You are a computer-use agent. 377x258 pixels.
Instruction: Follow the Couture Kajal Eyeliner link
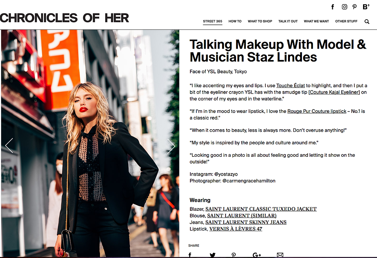[x=334, y=92]
